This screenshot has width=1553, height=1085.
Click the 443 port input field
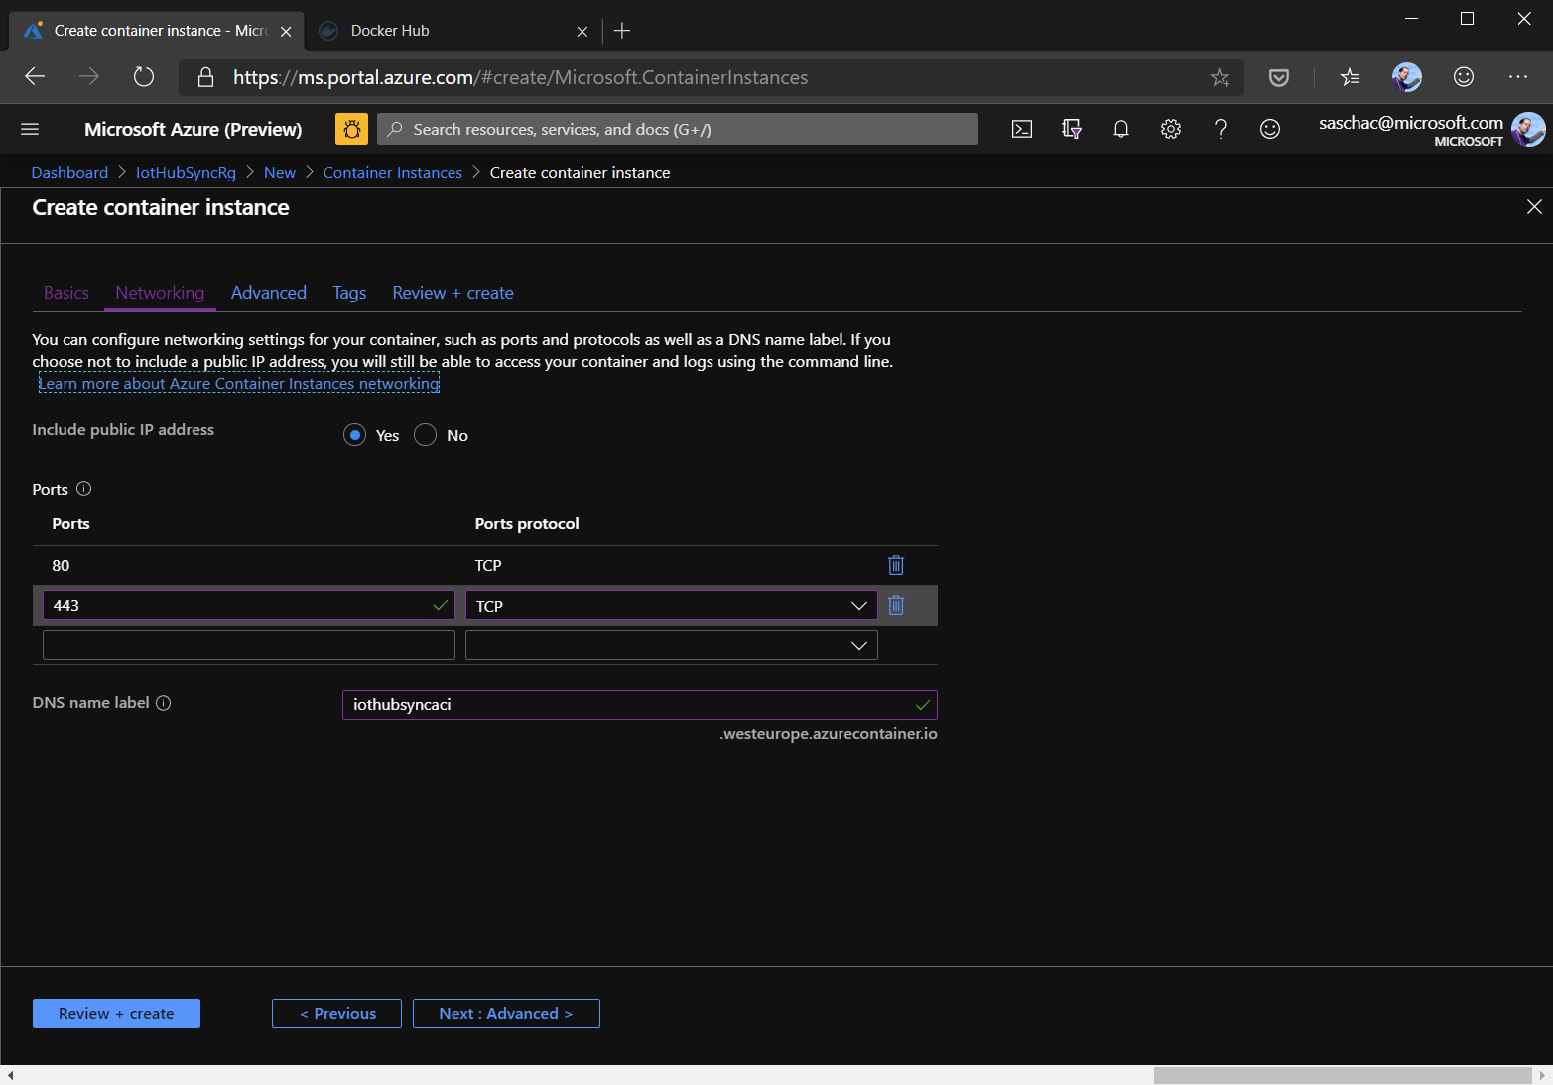coord(249,605)
